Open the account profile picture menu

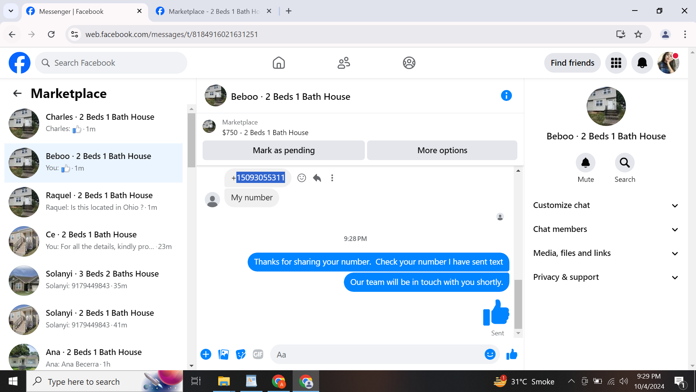(668, 63)
